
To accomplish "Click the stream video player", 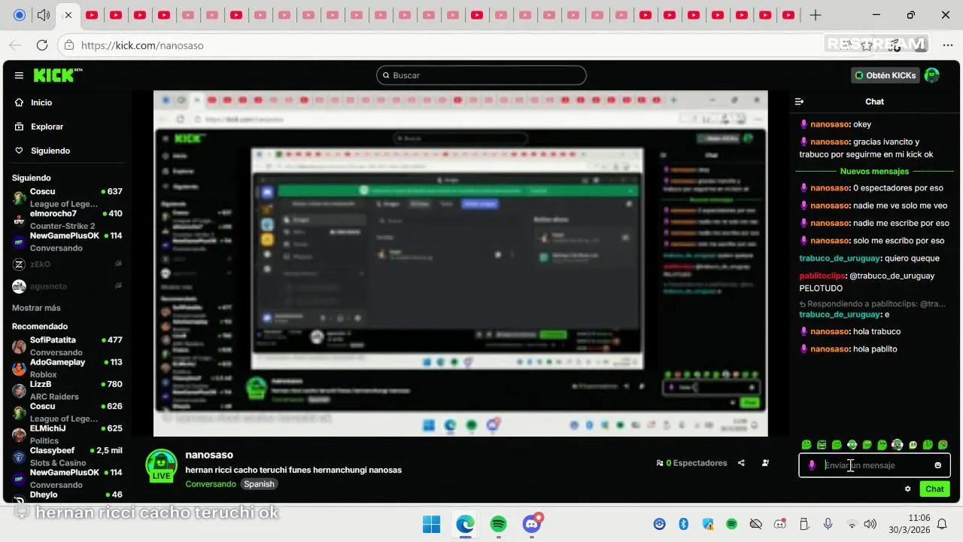I will (x=460, y=263).
